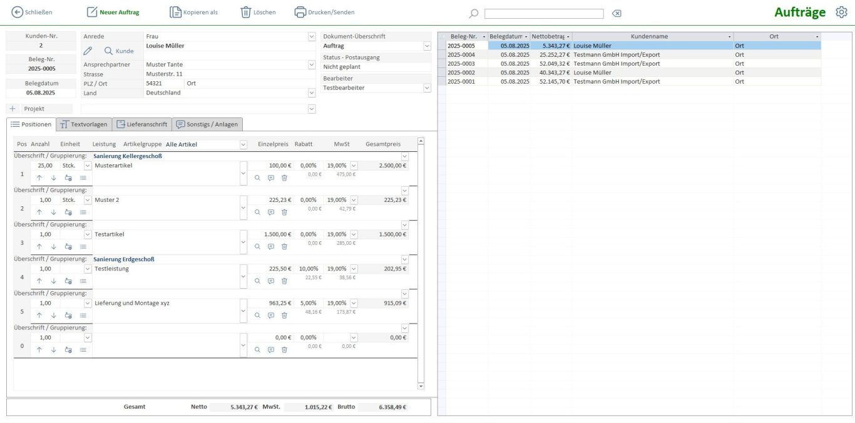This screenshot has width=855, height=423.
Task: Expand the Dokument-Überschrift dropdown Auftrag
Action: pyautogui.click(x=427, y=46)
